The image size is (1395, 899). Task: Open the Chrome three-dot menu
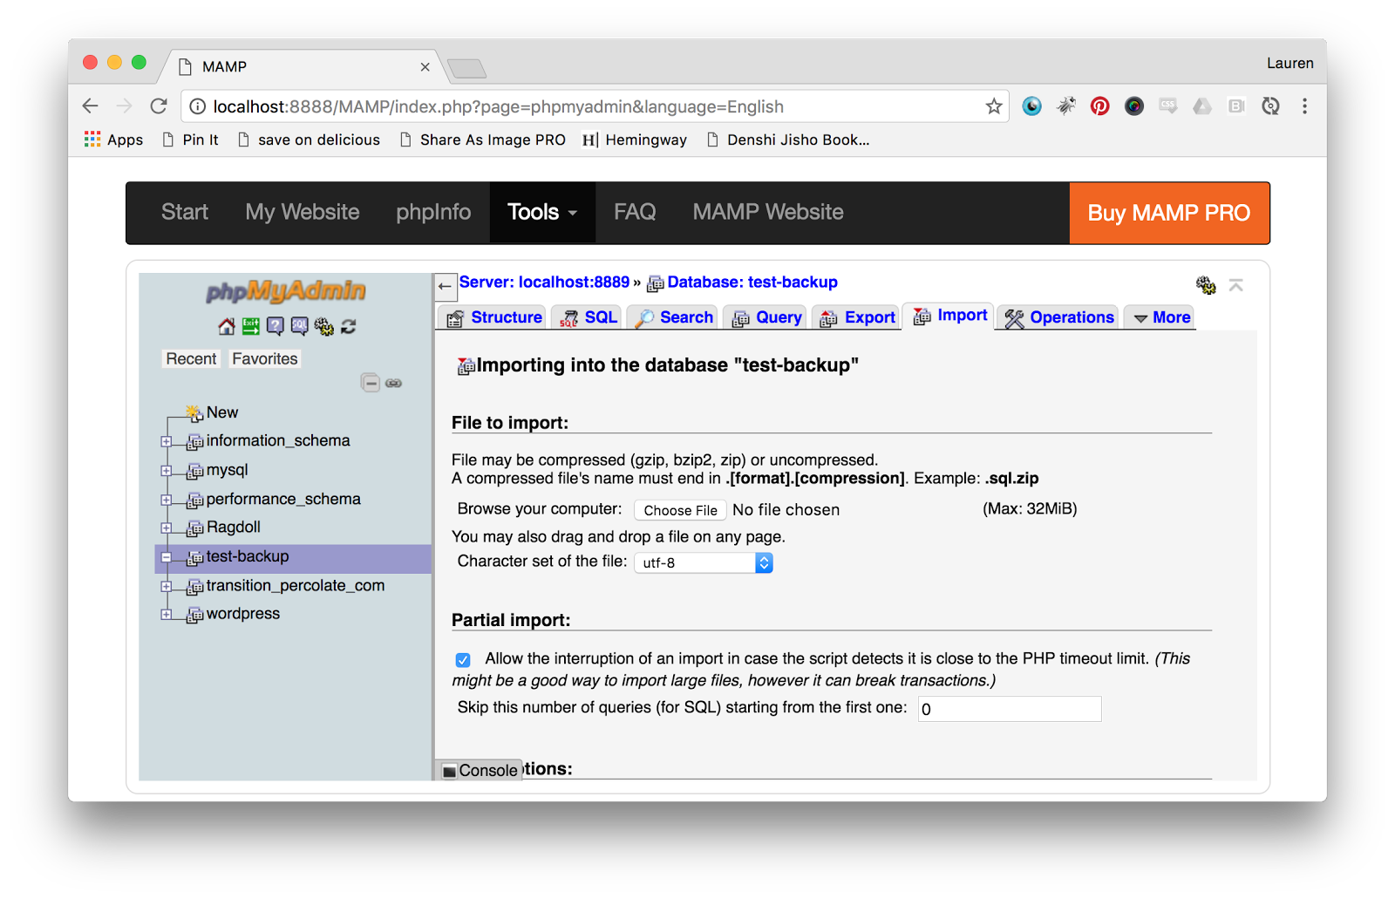coord(1304,106)
